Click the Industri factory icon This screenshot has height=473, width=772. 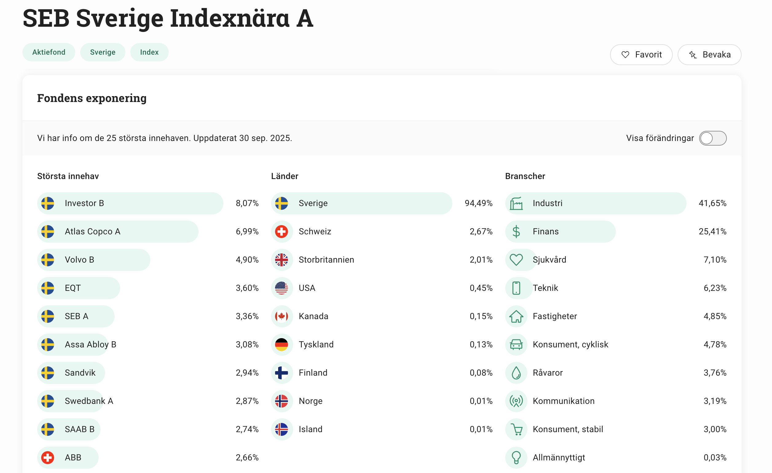[x=516, y=203]
